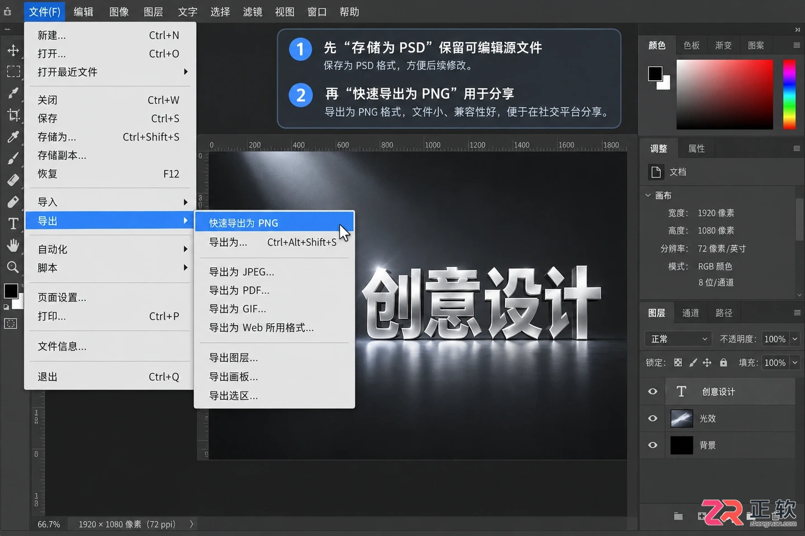
Task: Select the Zoom magnifier tool
Action: point(13,267)
